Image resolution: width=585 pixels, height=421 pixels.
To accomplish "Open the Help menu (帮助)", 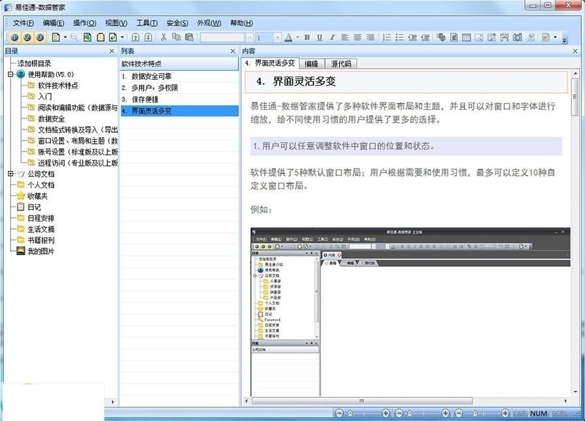I will pos(241,23).
